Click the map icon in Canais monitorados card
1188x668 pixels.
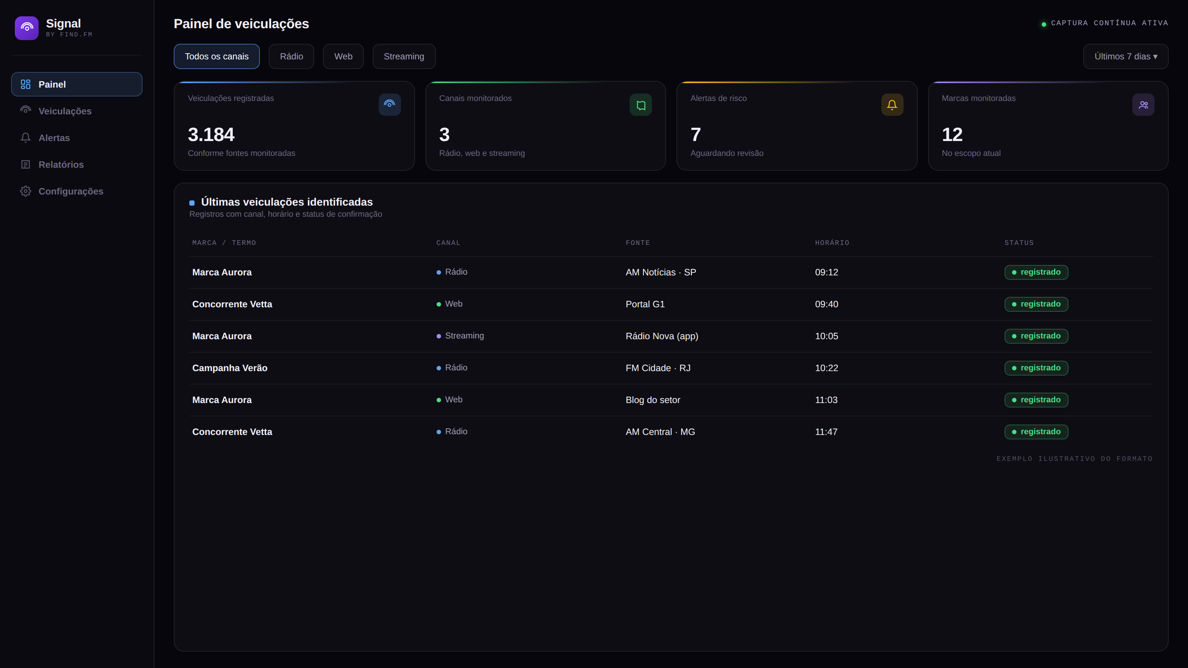[x=640, y=105]
